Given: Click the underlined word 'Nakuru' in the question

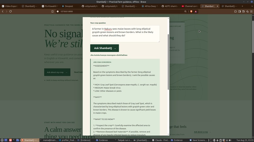Looking at the screenshot, I should [x=108, y=29].
